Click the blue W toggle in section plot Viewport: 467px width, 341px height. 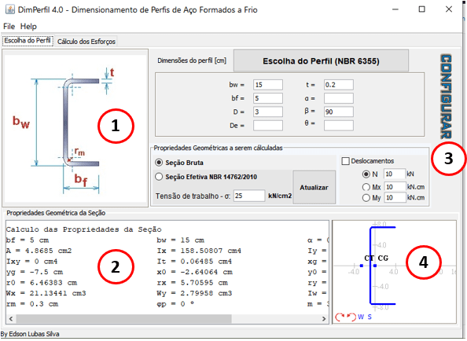361,317
